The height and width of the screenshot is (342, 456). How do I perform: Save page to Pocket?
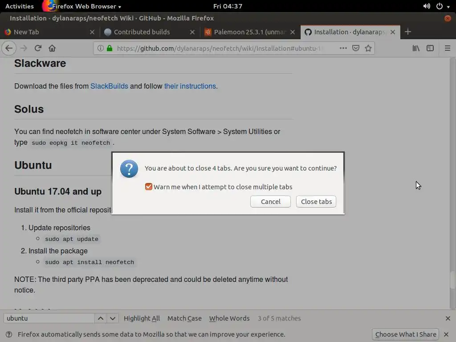coord(356,48)
